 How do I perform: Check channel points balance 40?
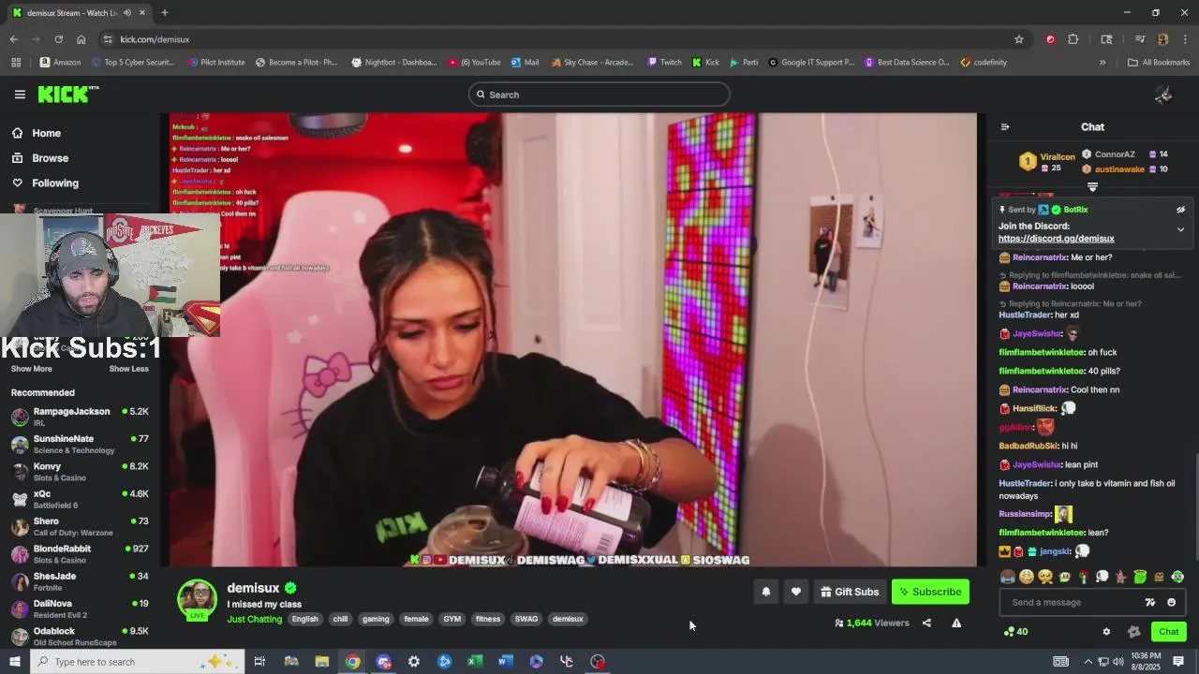click(x=1015, y=632)
